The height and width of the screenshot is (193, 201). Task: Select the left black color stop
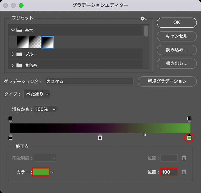[11, 137]
